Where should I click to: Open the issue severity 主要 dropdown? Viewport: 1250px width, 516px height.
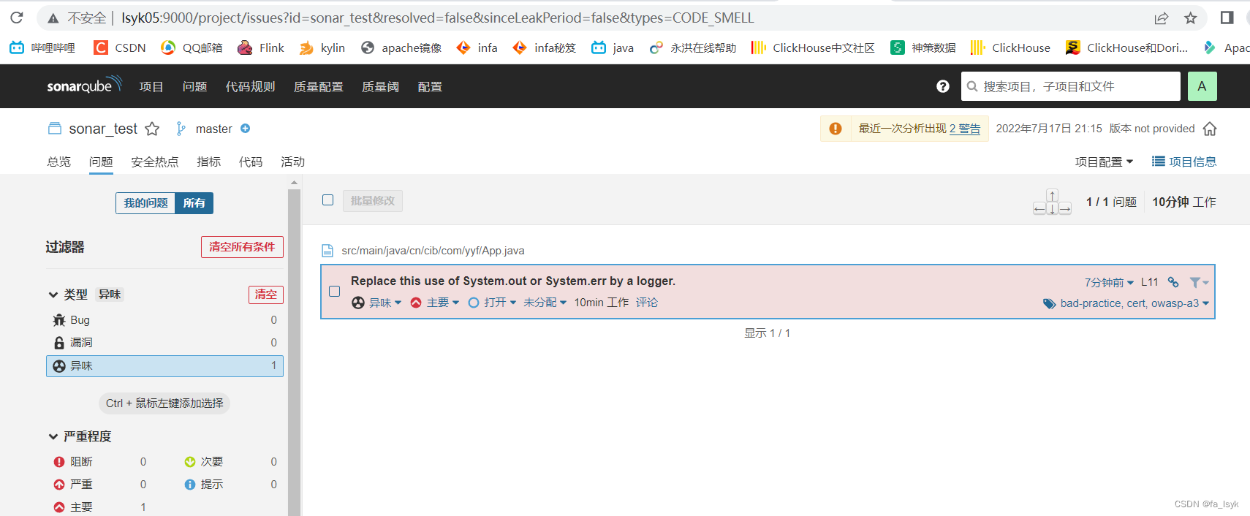pos(435,303)
